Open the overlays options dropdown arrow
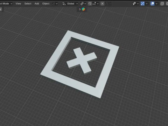 click(x=156, y=4)
